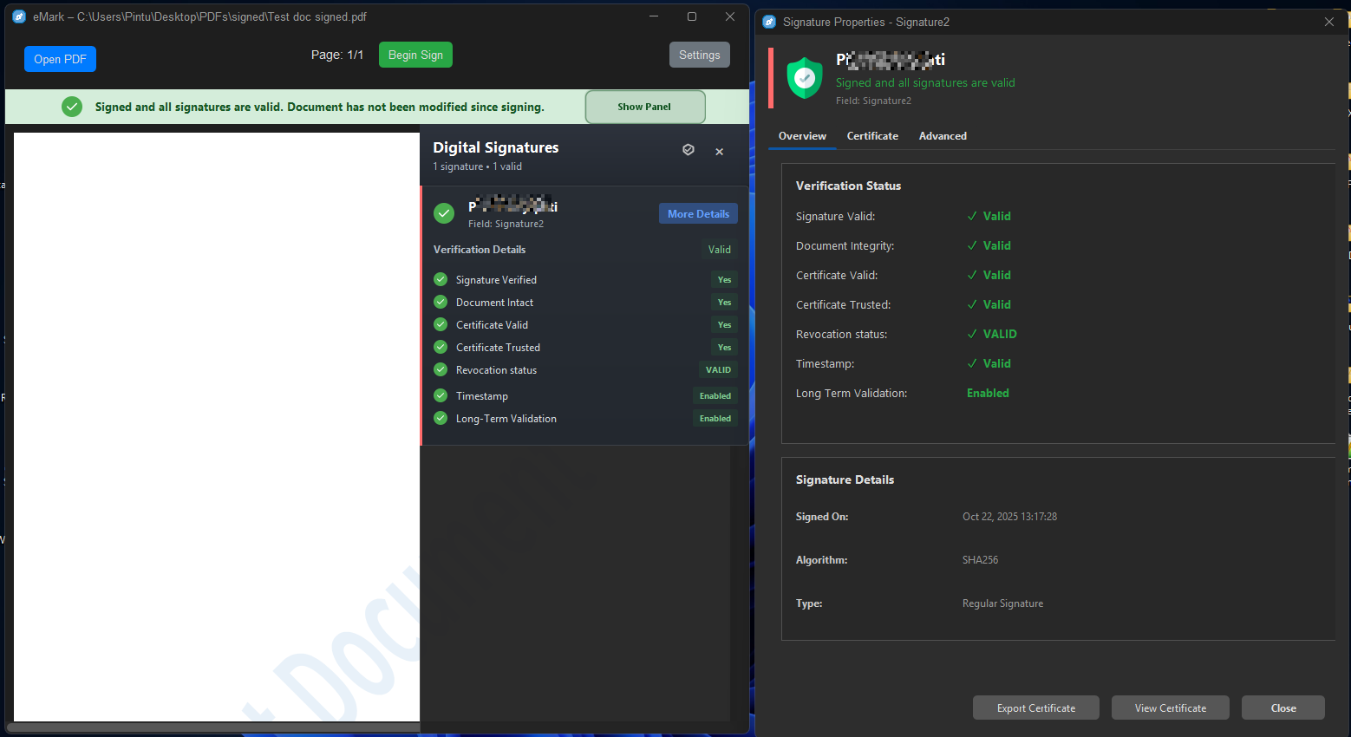Click the check icon beside Signature Verified
Image resolution: width=1351 pixels, height=737 pixels.
pos(440,279)
